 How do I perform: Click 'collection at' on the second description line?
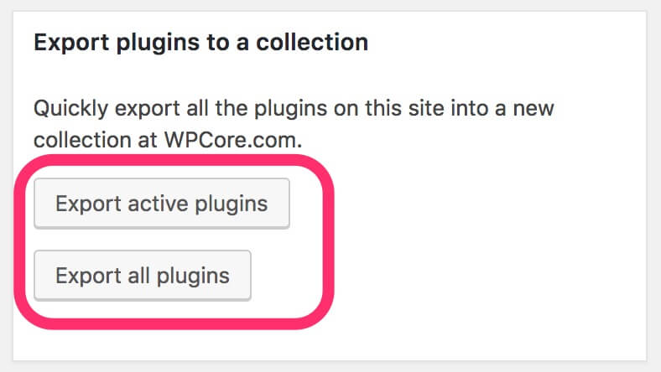96,140
